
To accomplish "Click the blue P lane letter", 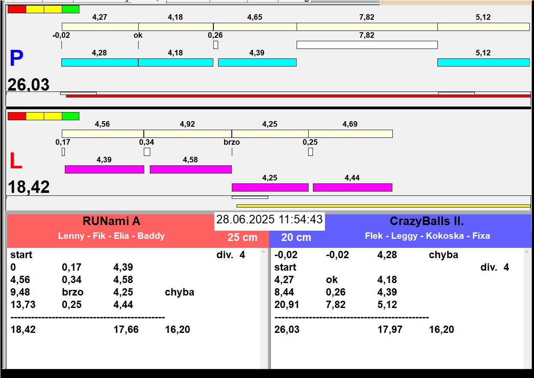I will [x=16, y=59].
